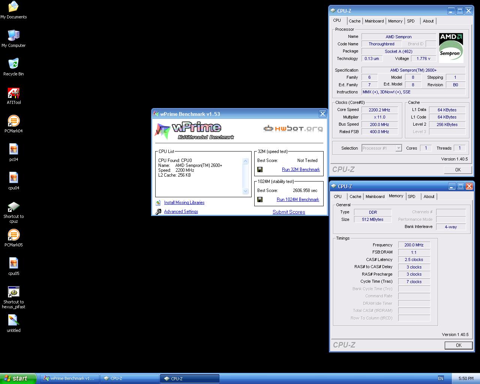Click Install Missing Libraries link
This screenshot has height=384, width=480.
184,202
